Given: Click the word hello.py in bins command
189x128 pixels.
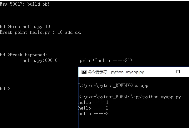Looking at the screenshot, I should click(x=32, y=27).
